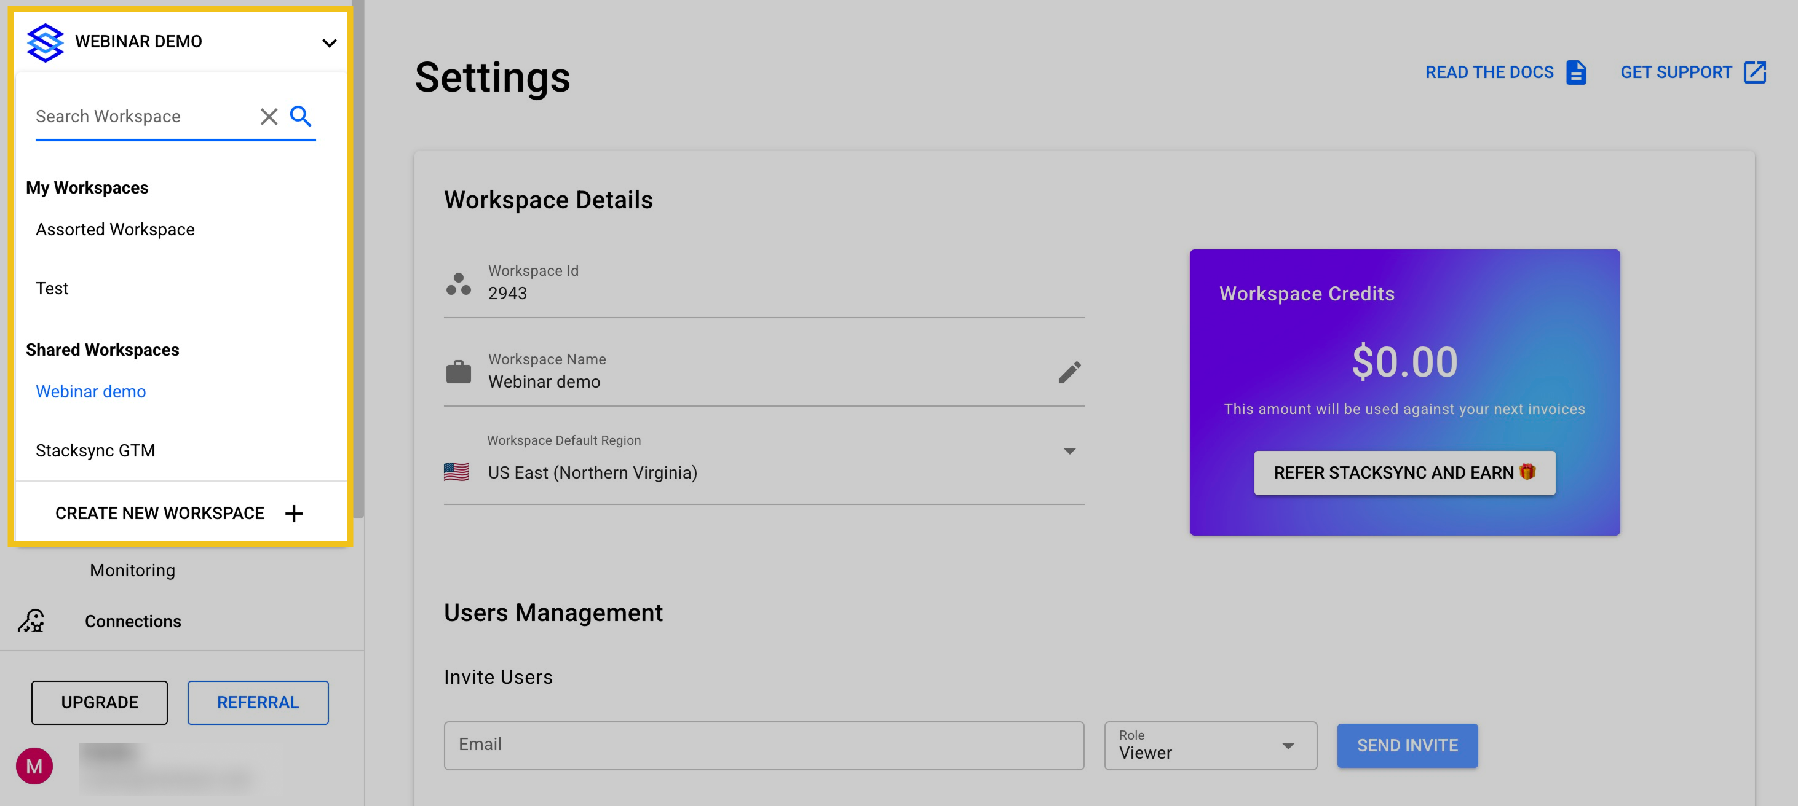Click the user avatar M icon
Viewport: 1798px width, 806px height.
34,766
